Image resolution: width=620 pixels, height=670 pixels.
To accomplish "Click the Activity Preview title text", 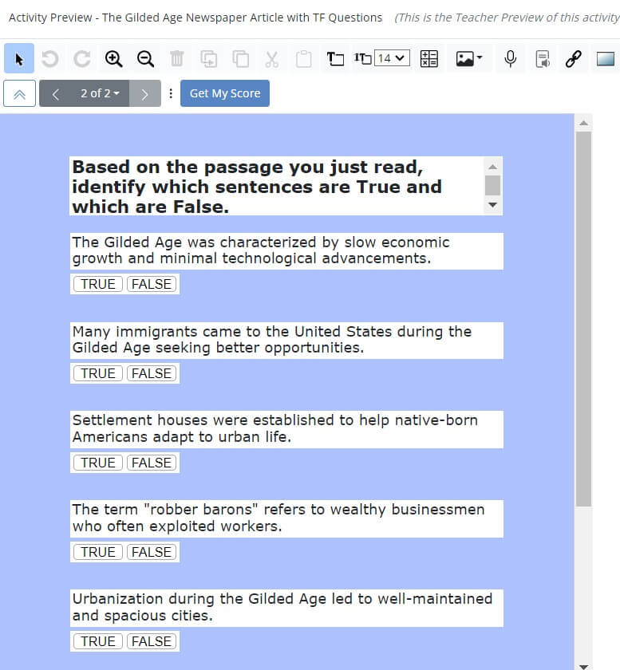I will coord(195,18).
